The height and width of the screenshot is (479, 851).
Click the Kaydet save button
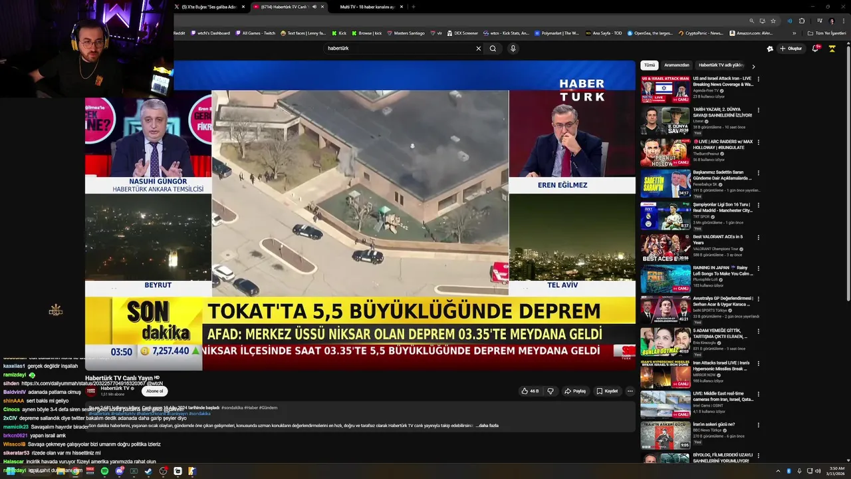pyautogui.click(x=607, y=391)
